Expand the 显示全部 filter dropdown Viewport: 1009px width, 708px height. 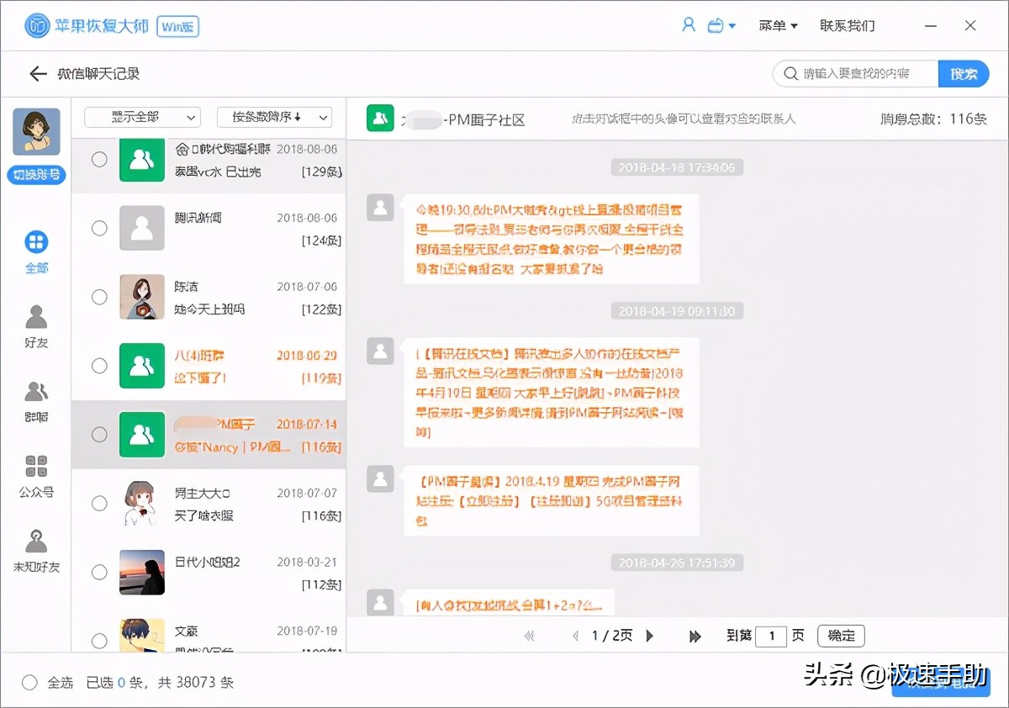(142, 117)
